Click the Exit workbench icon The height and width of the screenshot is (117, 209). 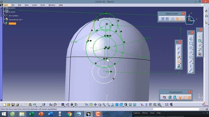click(x=206, y=16)
